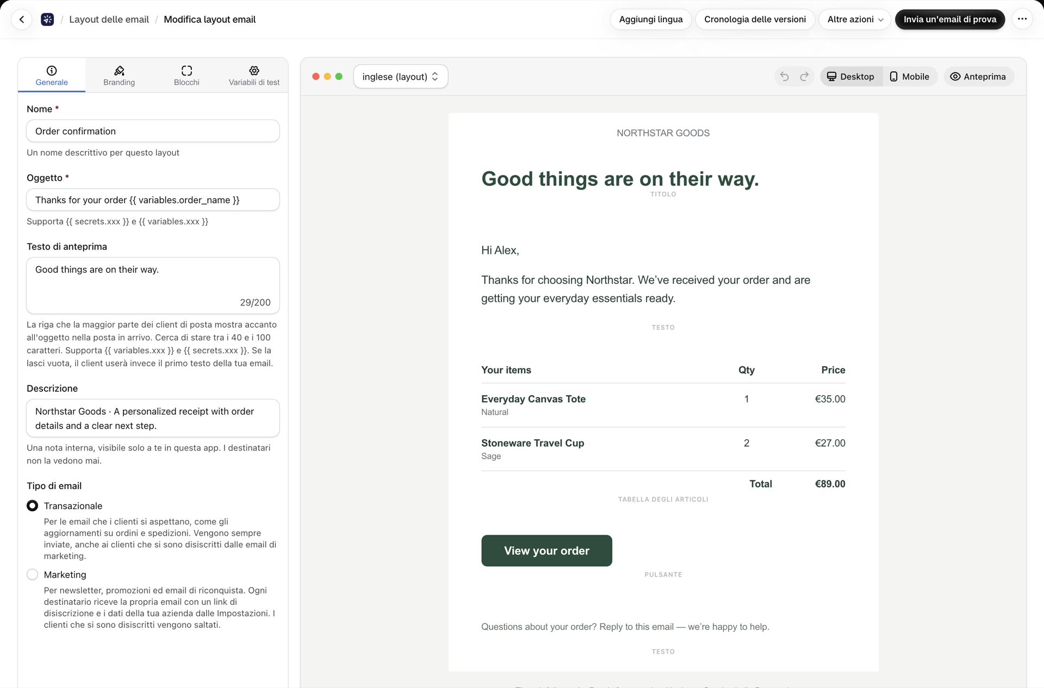This screenshot has width=1044, height=688.
Task: Switch to Desktop preview mode
Action: (x=851, y=77)
